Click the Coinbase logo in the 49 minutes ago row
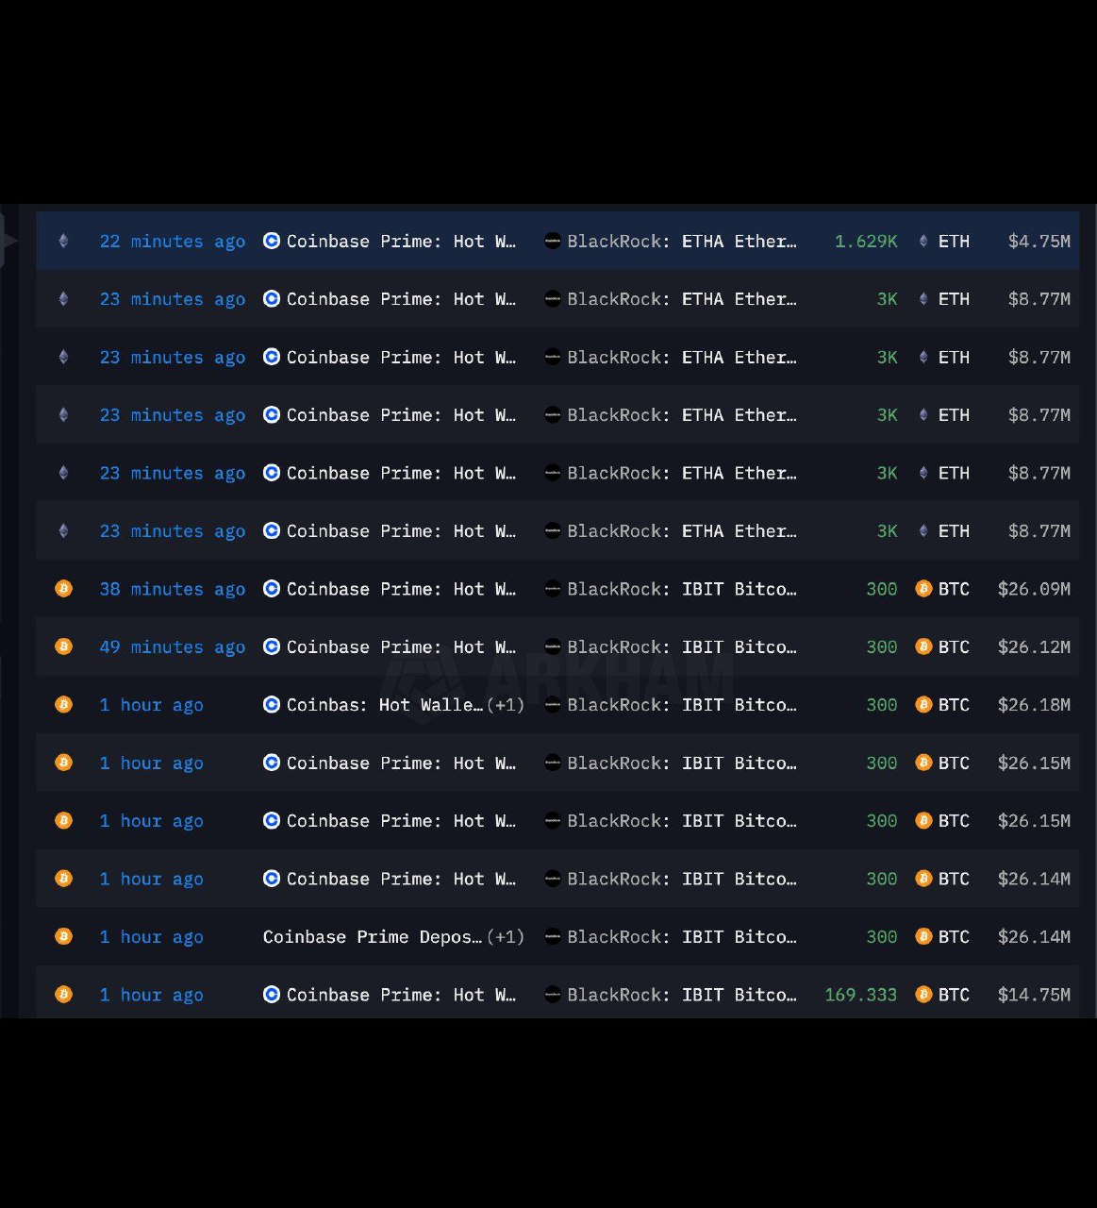Image resolution: width=1097 pixels, height=1208 pixels. 272,646
